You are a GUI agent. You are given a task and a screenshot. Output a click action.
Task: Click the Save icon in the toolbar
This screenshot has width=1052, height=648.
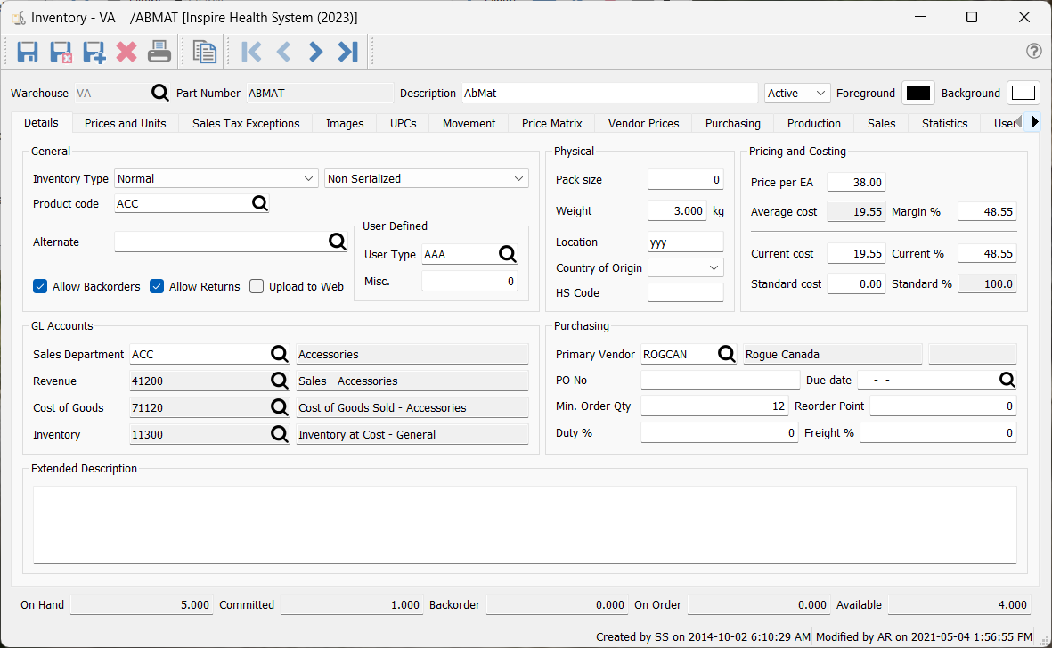pyautogui.click(x=28, y=52)
